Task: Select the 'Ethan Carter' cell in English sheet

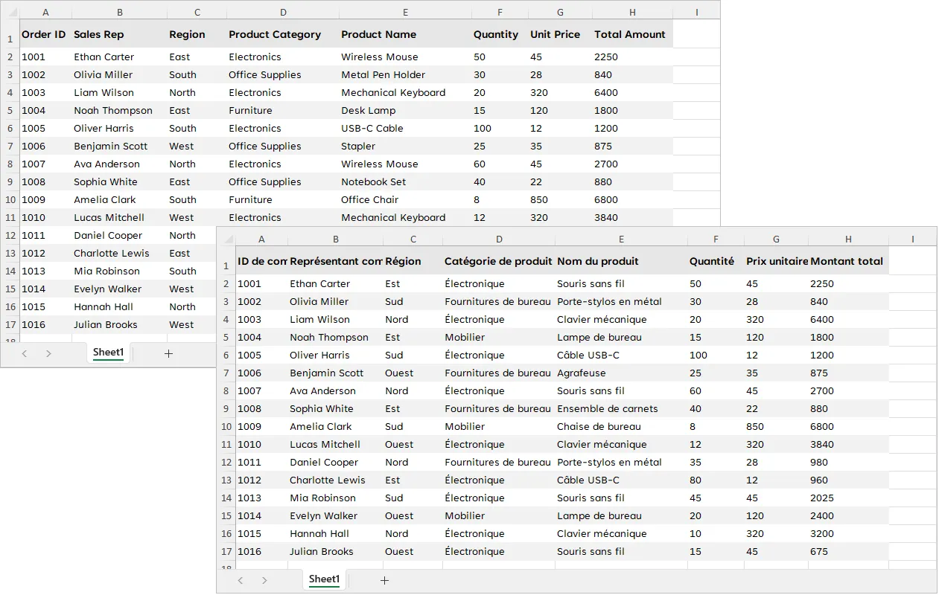Action: pyautogui.click(x=120, y=57)
